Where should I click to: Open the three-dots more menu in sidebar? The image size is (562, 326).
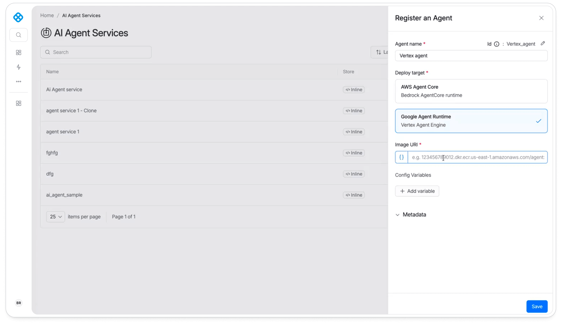(x=19, y=82)
